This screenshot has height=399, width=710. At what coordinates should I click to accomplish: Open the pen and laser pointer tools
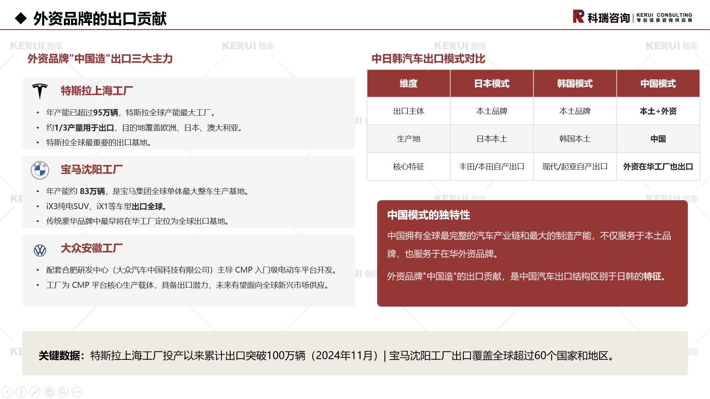(35, 392)
